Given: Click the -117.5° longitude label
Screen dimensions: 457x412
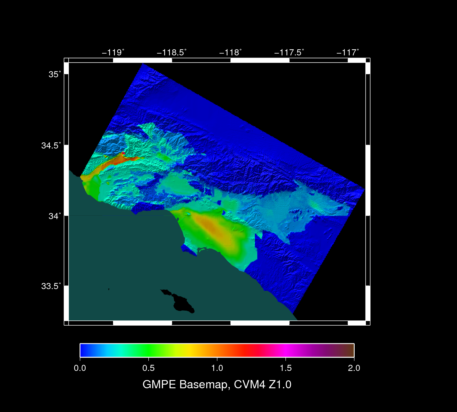Looking at the screenshot, I should point(289,53).
